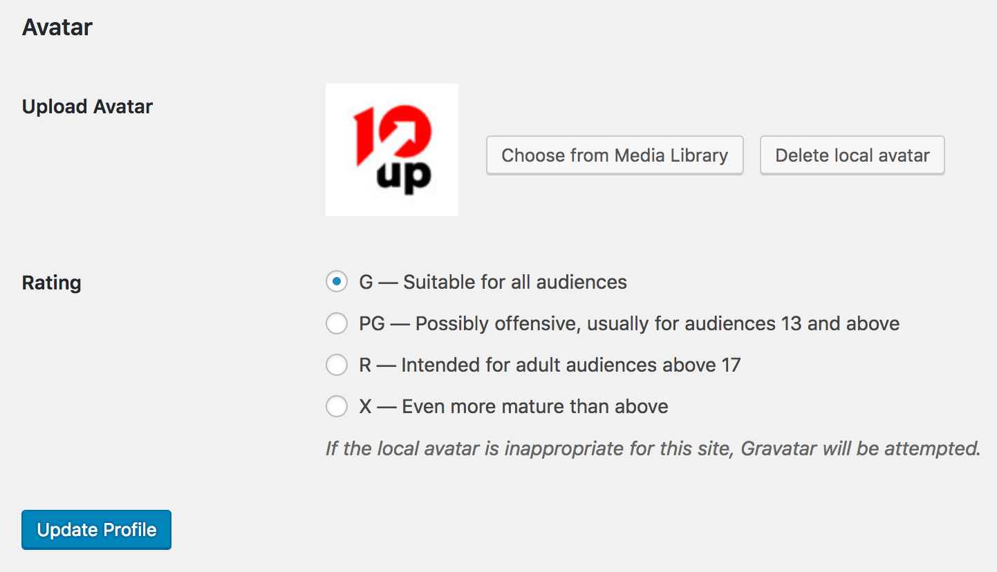
Task: Click the "Even more mature than above" label
Action: coord(534,406)
